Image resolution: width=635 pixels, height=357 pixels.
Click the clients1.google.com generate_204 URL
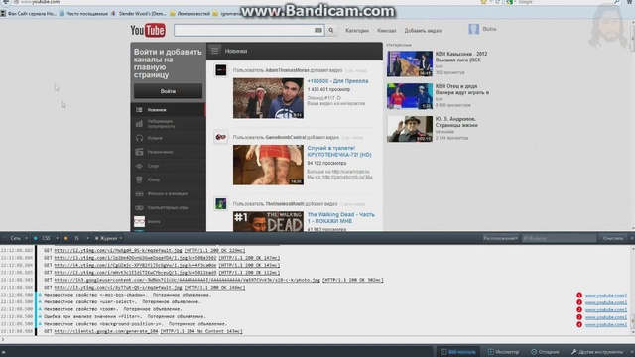[x=106, y=331]
